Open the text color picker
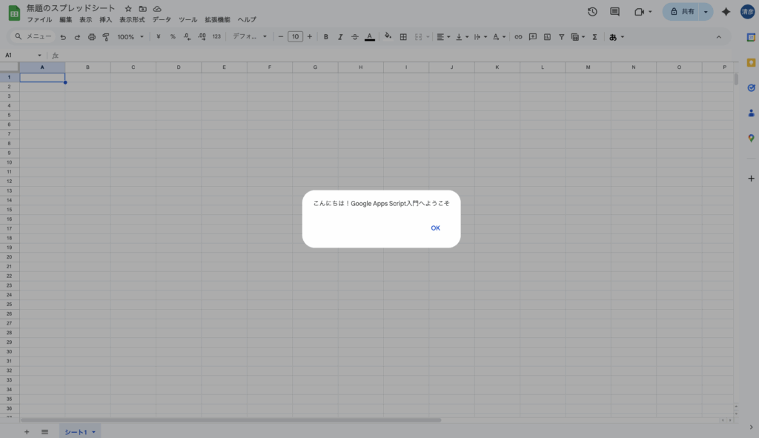 (370, 37)
